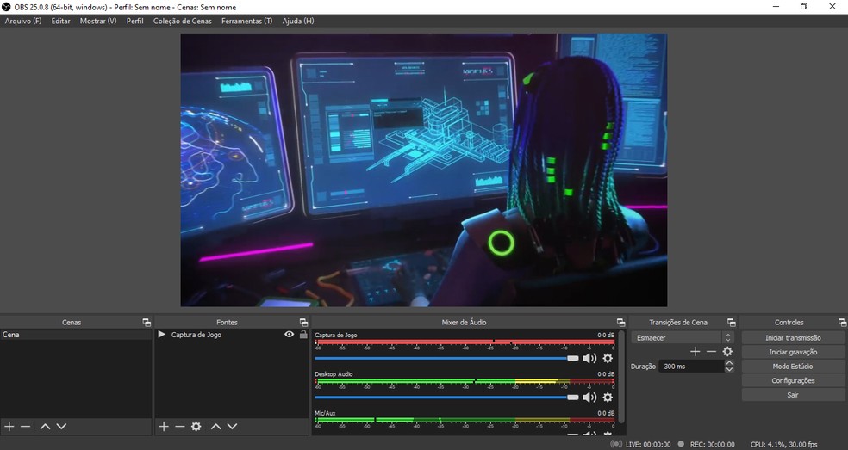Mute the Captura de Jogo audio
The height and width of the screenshot is (450, 848).
(589, 358)
